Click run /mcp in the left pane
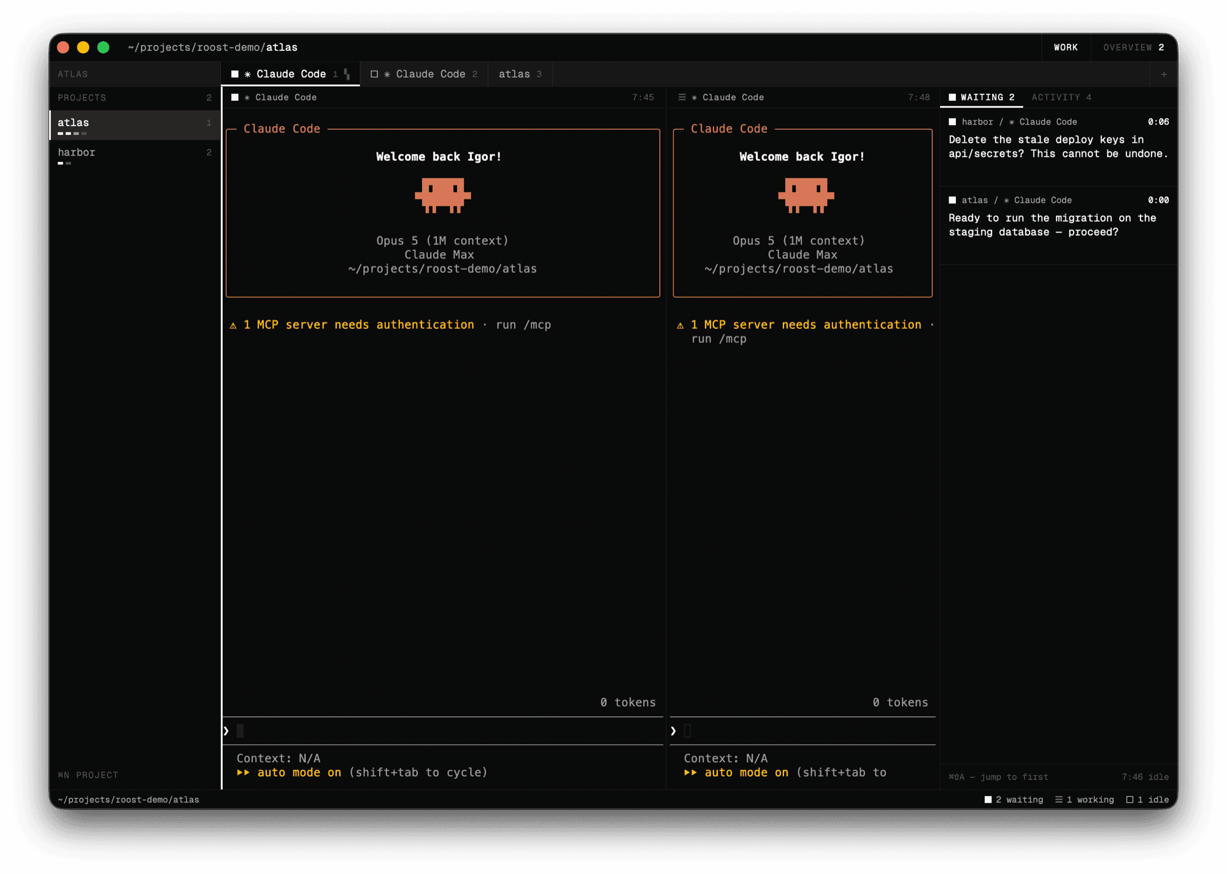The image size is (1227, 874). [523, 325]
